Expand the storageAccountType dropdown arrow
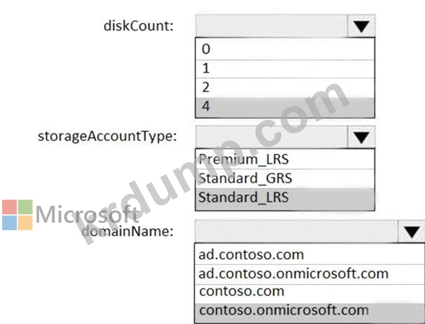This screenshot has width=425, height=324. (x=361, y=137)
